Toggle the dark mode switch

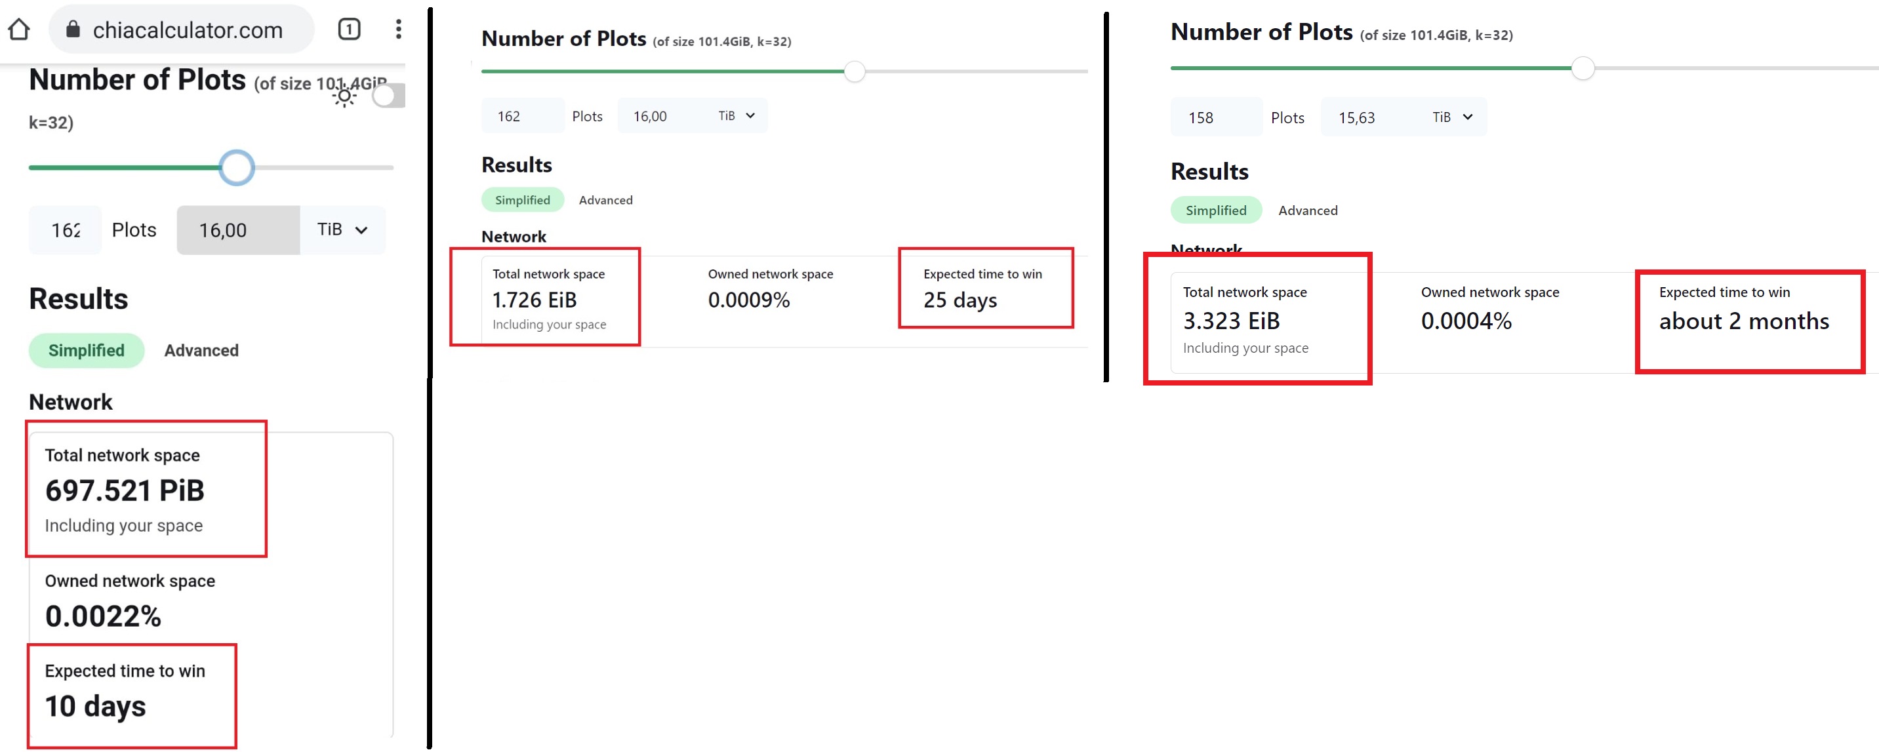(388, 96)
